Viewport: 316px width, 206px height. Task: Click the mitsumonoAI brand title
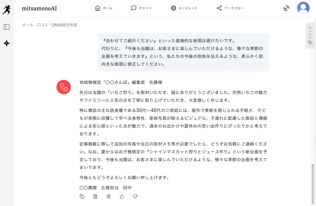pos(39,8)
